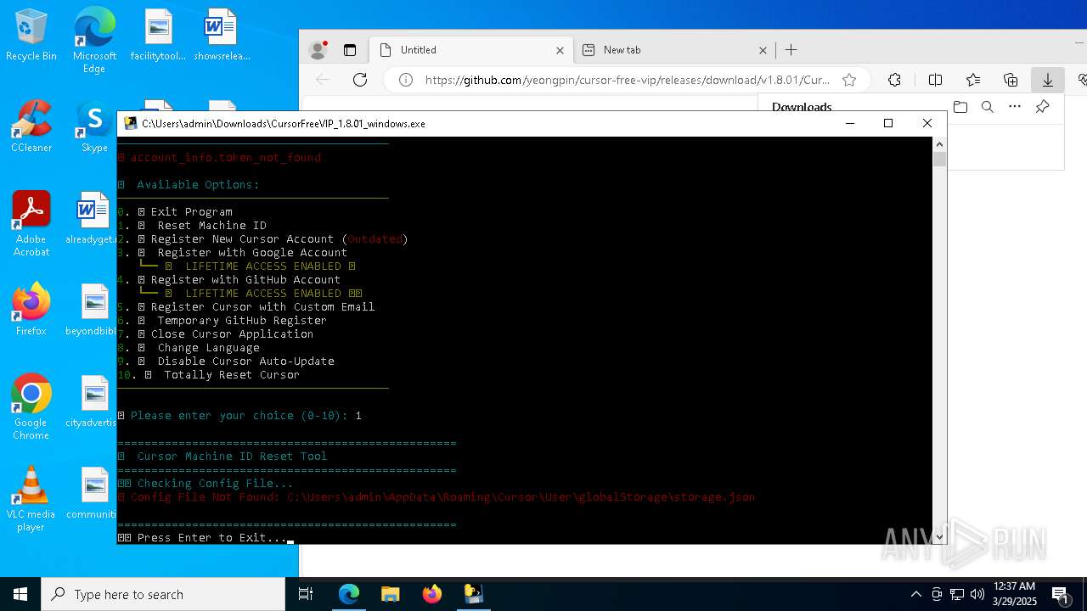Close the Untitled tab
This screenshot has width=1087, height=611.
(x=560, y=50)
